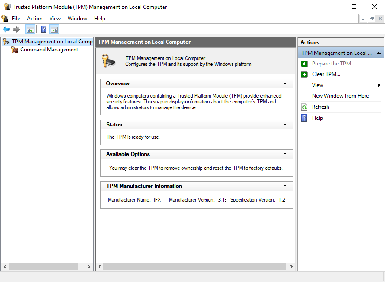
Task: Click the center pane horizontal scrollbar thumb
Action: pos(194,267)
